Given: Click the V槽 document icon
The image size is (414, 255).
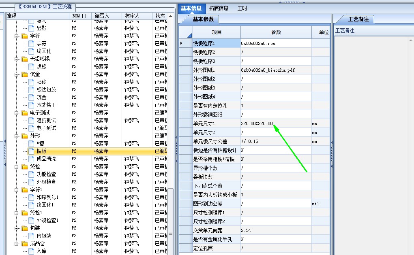Looking at the screenshot, I should point(31,144).
